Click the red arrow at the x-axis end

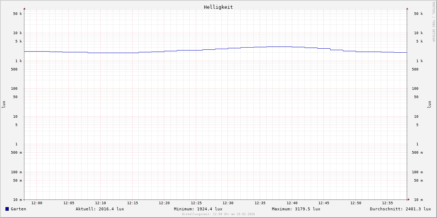click(x=409, y=199)
